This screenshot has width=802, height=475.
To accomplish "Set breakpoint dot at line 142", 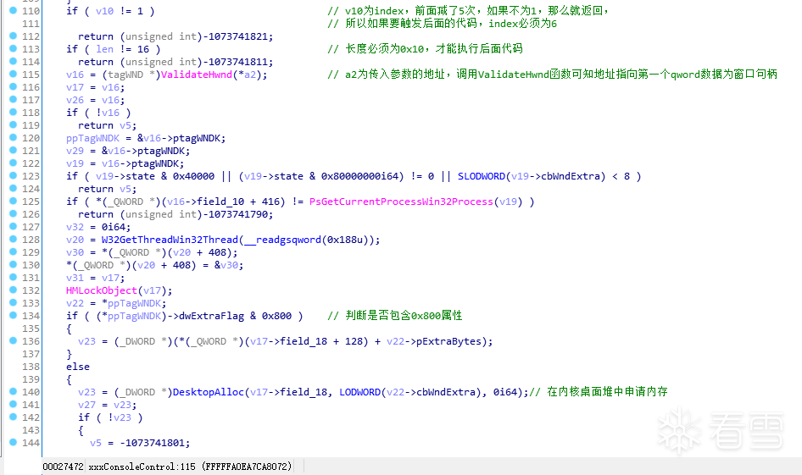I will point(14,417).
